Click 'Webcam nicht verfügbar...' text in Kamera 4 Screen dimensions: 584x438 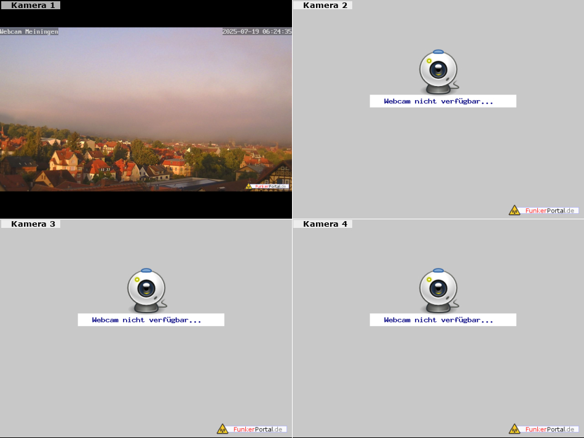[438, 319]
